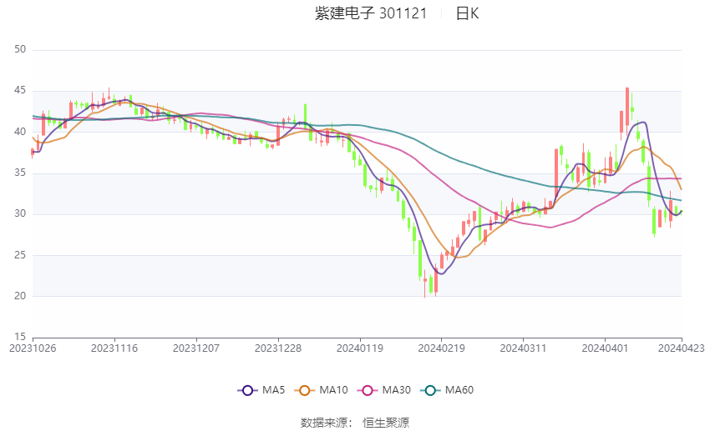
Task: Click the 50 price axis label
Action: pos(20,49)
